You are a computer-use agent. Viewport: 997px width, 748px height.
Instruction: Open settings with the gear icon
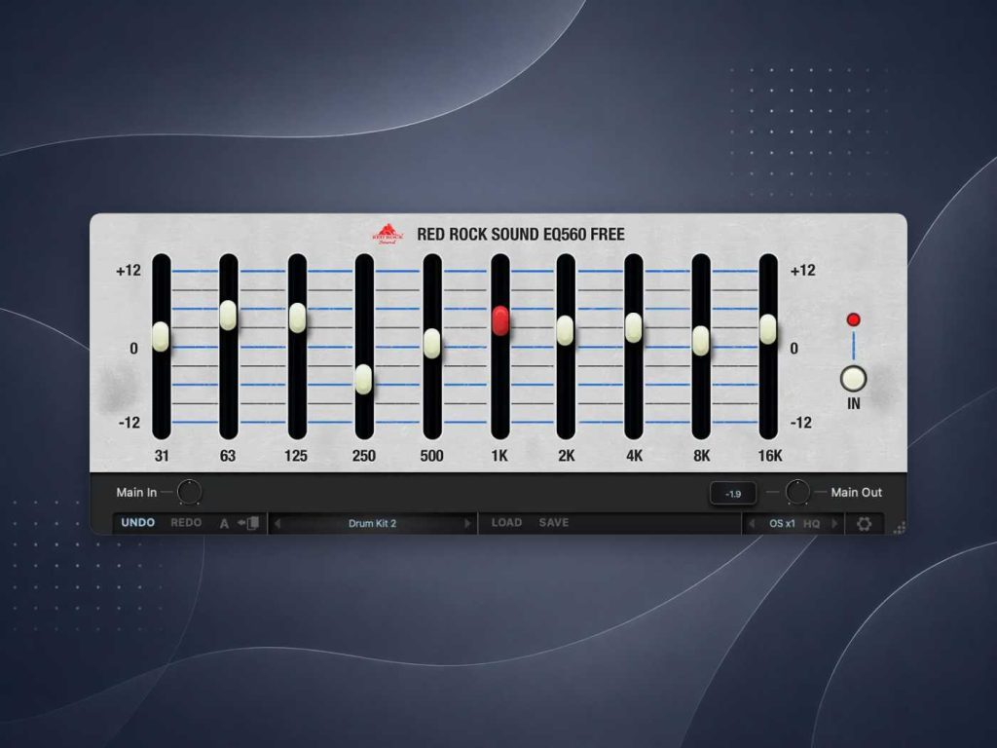click(x=864, y=524)
